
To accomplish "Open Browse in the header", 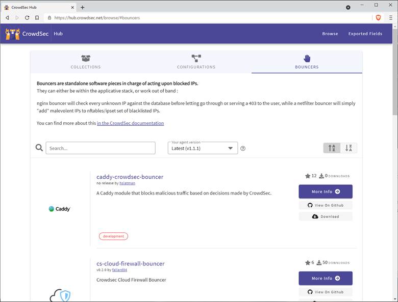I will click(330, 34).
